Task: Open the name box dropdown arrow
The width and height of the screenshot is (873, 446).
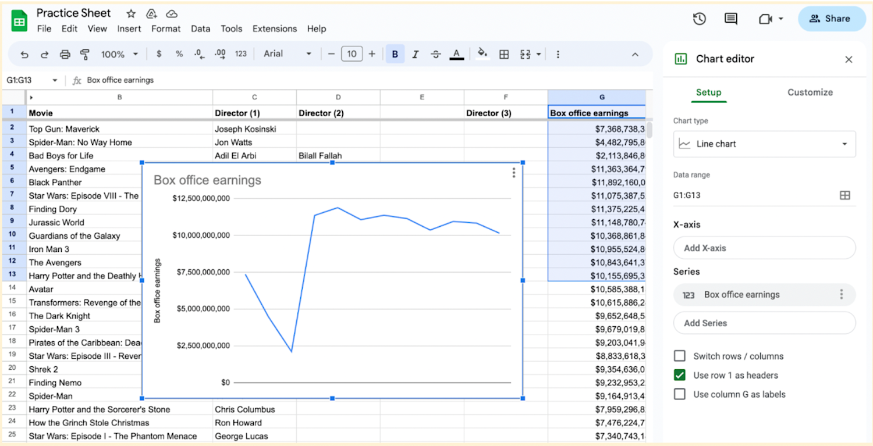Action: point(55,80)
